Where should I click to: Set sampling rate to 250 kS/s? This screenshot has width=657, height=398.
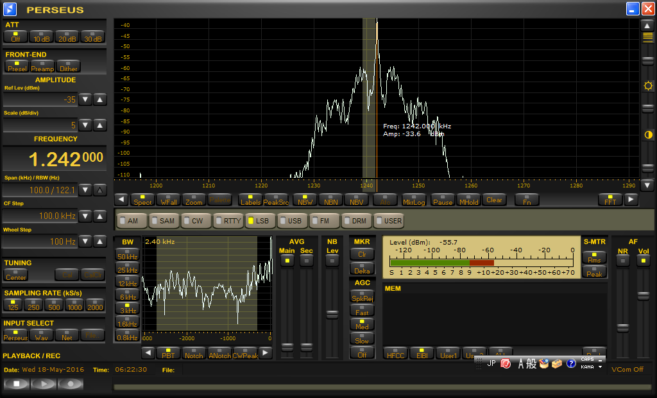click(33, 305)
